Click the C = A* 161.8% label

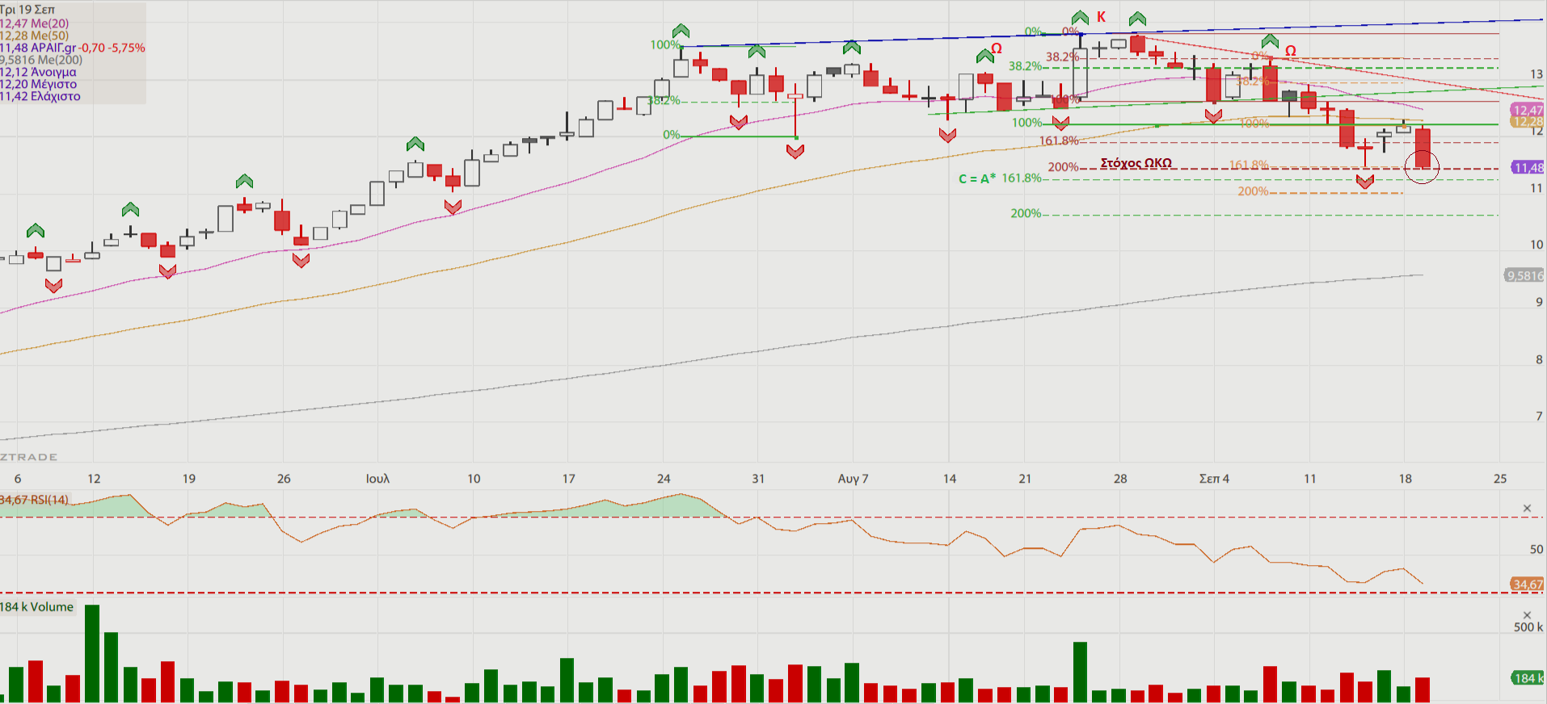(x=1000, y=178)
